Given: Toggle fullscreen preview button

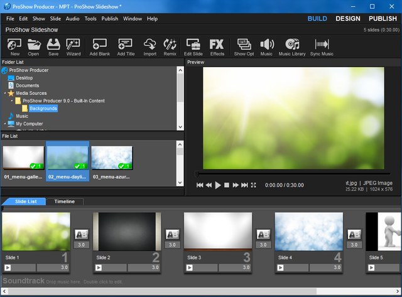Looking at the screenshot, I should click(254, 185).
